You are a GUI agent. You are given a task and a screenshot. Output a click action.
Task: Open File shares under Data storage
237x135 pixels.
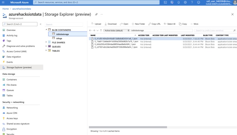point(11,85)
